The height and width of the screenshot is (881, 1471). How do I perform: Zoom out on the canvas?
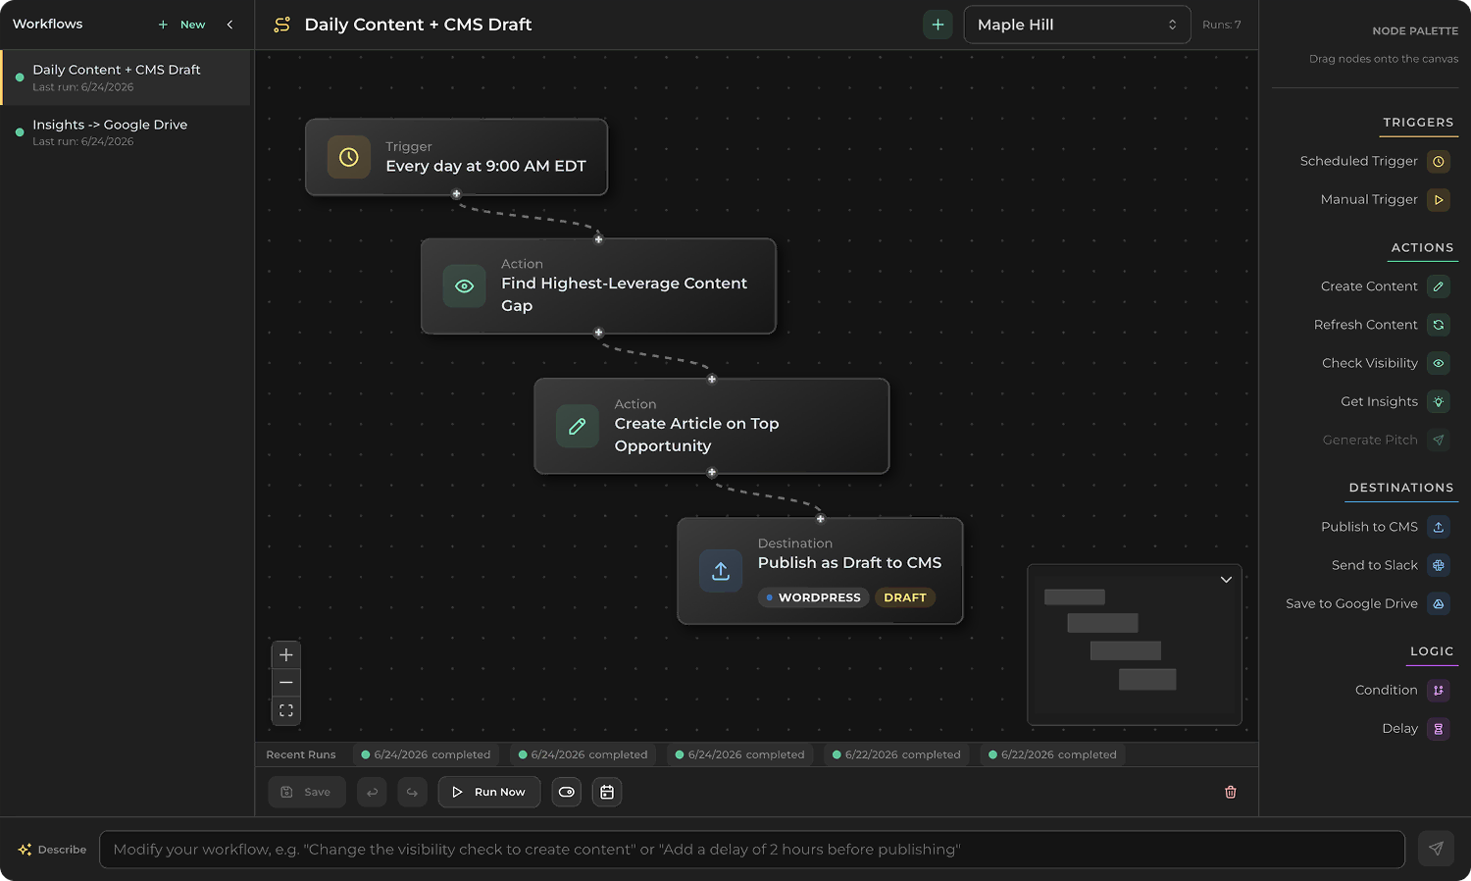286,682
